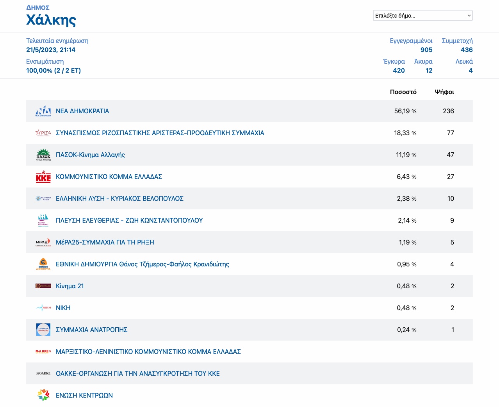Click the '100,00% (2 / 2 ET)' integration value
The image size is (499, 407).
pos(53,70)
